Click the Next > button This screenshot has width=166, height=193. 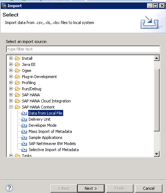pos(91,188)
